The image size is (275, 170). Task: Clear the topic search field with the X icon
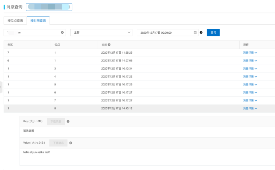click(62, 33)
